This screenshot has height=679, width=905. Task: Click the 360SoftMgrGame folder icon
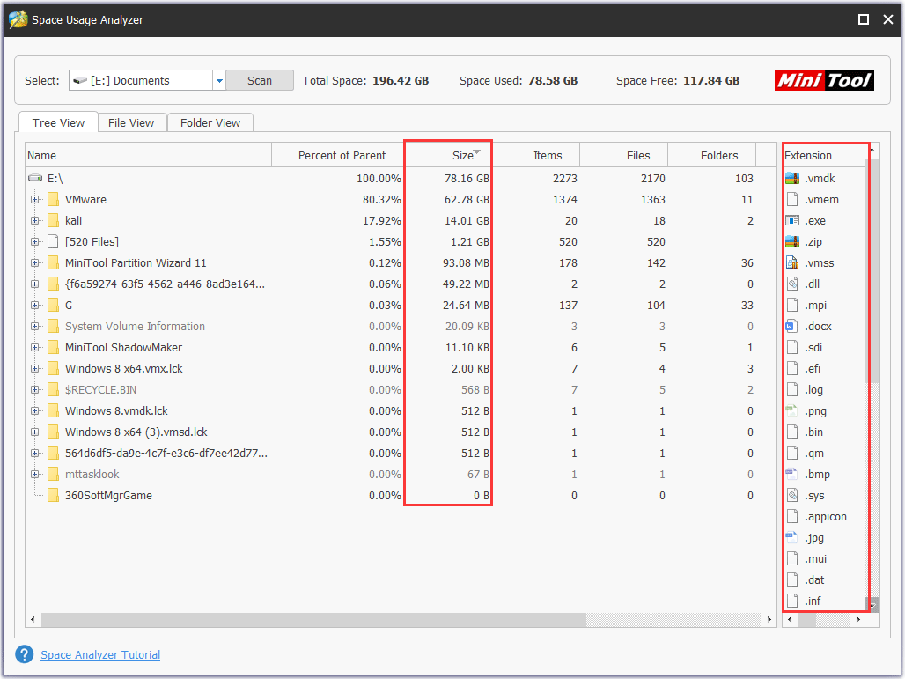point(53,496)
